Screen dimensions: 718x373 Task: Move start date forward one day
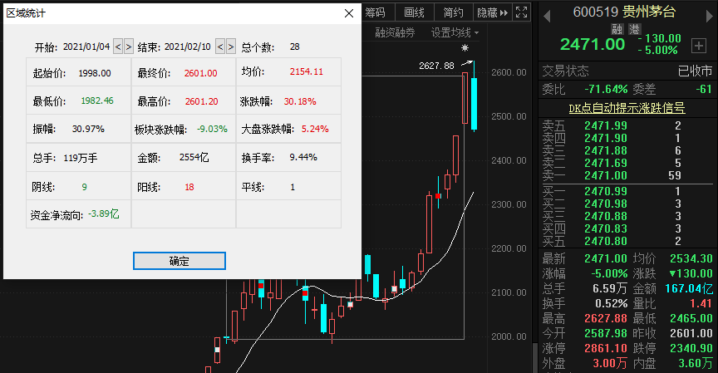(x=128, y=47)
